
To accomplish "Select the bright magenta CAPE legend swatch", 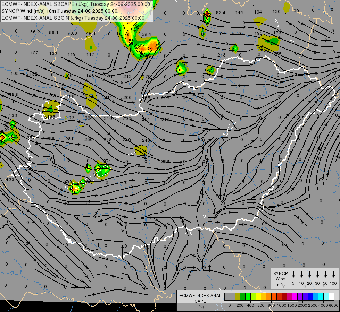I will pos(295,296).
